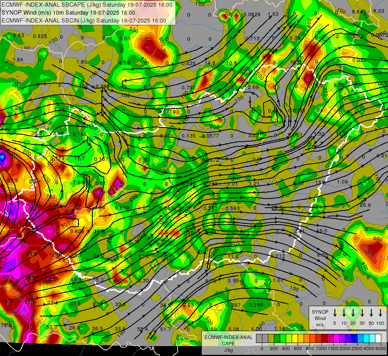This screenshot has height=356, width=388.
Task: Click the map value 55.0
Action: (98, 280)
